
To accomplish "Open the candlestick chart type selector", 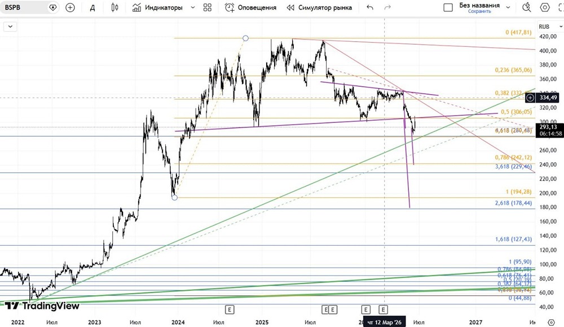I will [114, 7].
